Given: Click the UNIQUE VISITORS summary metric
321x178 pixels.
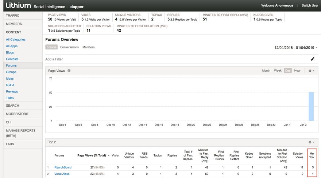Looking at the screenshot, I should point(131,17).
